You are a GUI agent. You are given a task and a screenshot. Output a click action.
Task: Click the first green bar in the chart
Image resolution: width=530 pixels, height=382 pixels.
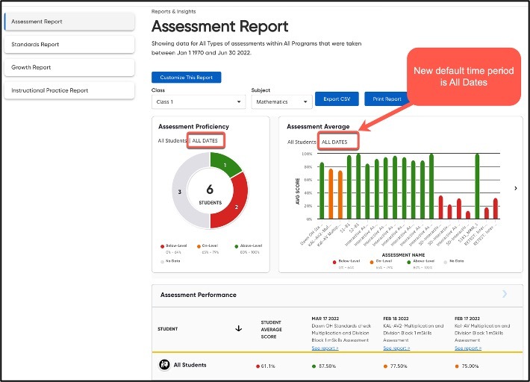(322, 191)
